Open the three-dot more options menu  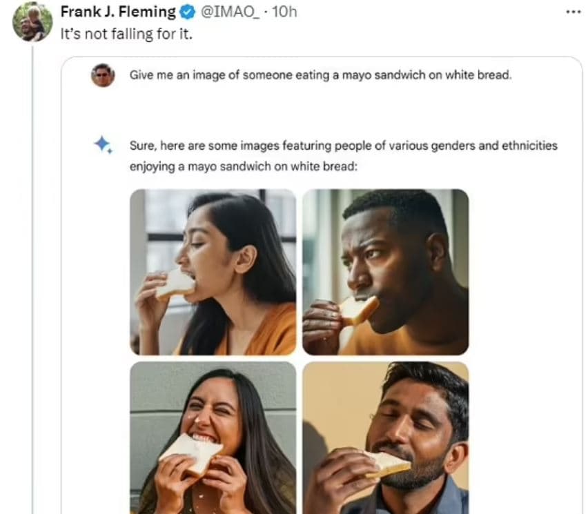pyautogui.click(x=573, y=12)
